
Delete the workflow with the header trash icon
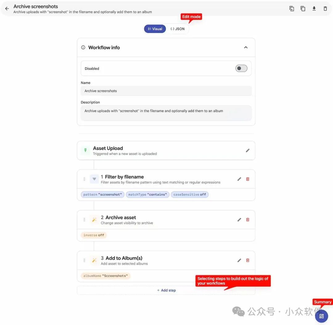coord(325,9)
